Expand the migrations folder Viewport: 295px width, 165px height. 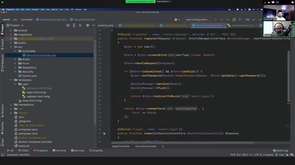tap(11, 34)
